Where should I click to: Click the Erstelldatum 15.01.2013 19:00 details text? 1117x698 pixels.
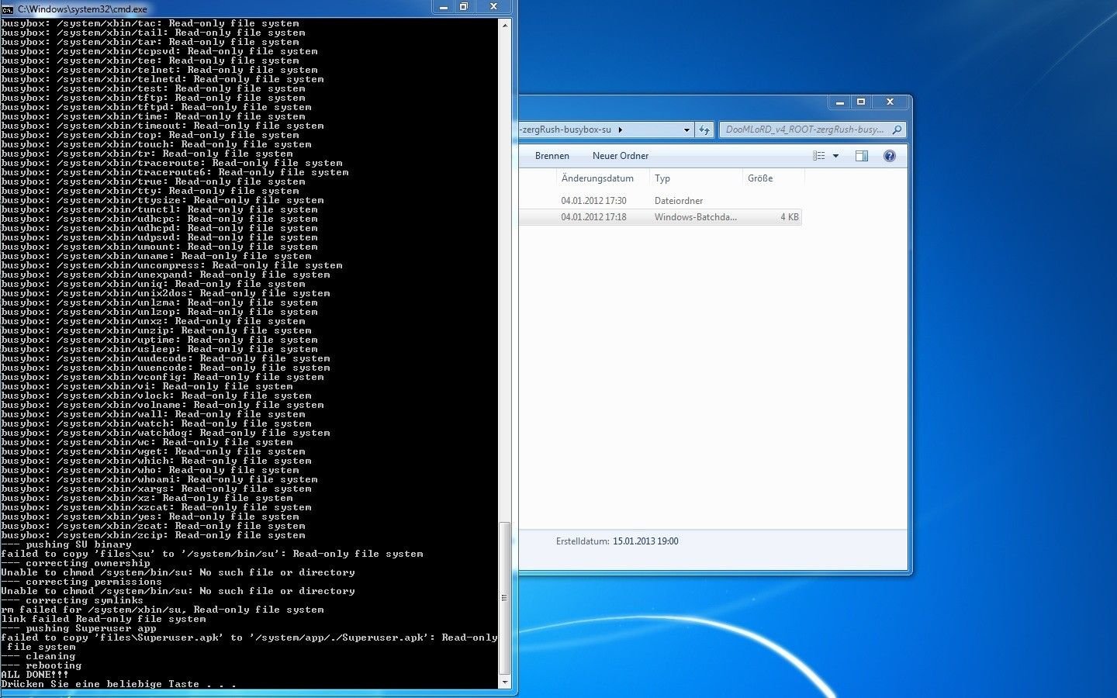(617, 541)
